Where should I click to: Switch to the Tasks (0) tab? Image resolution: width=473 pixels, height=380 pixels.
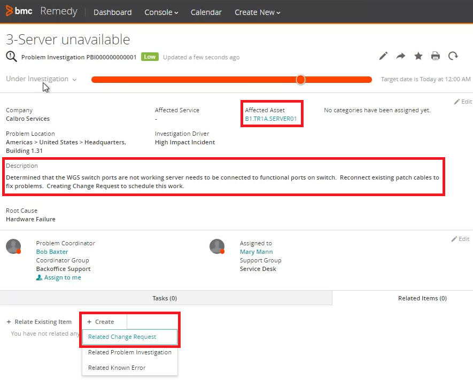click(x=166, y=298)
